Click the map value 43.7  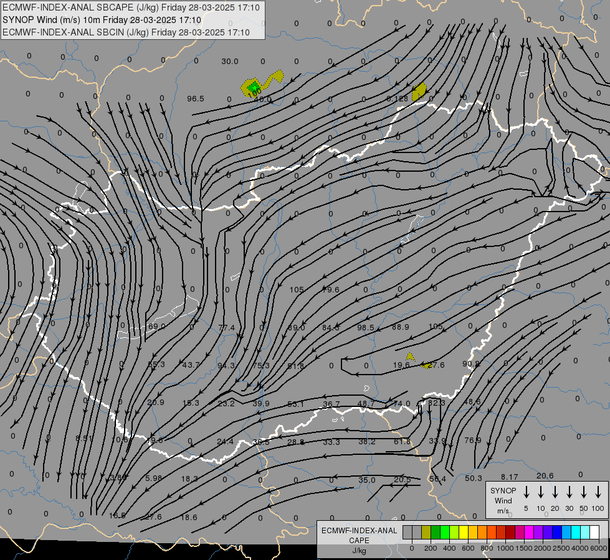coord(191,365)
